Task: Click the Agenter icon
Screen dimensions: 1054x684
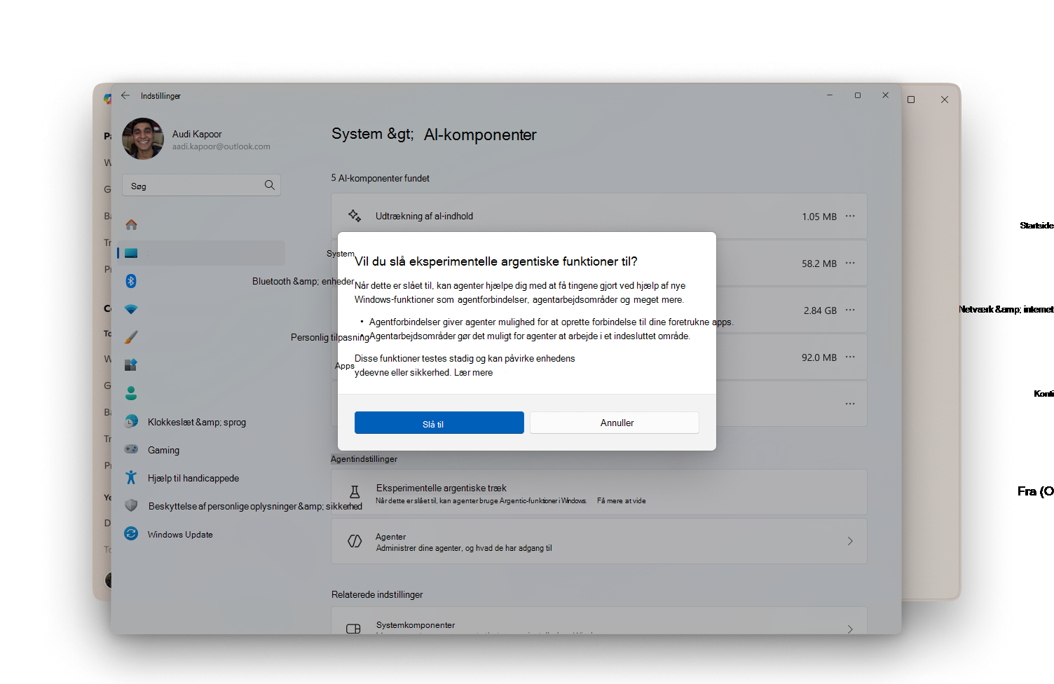Action: click(x=355, y=541)
